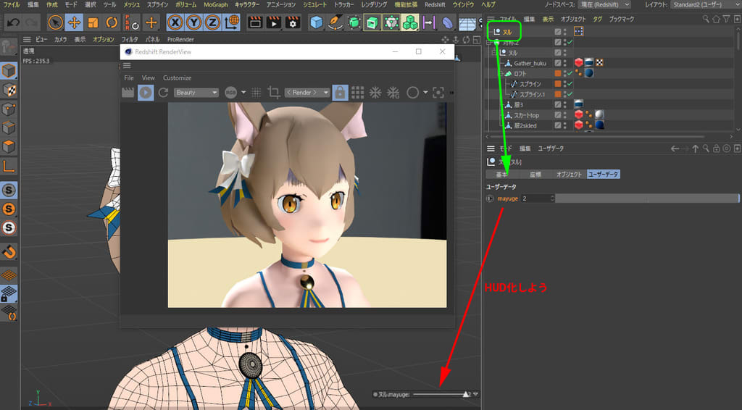Toggle the RenderView crop region icon
The height and width of the screenshot is (410, 742).
tap(273, 93)
